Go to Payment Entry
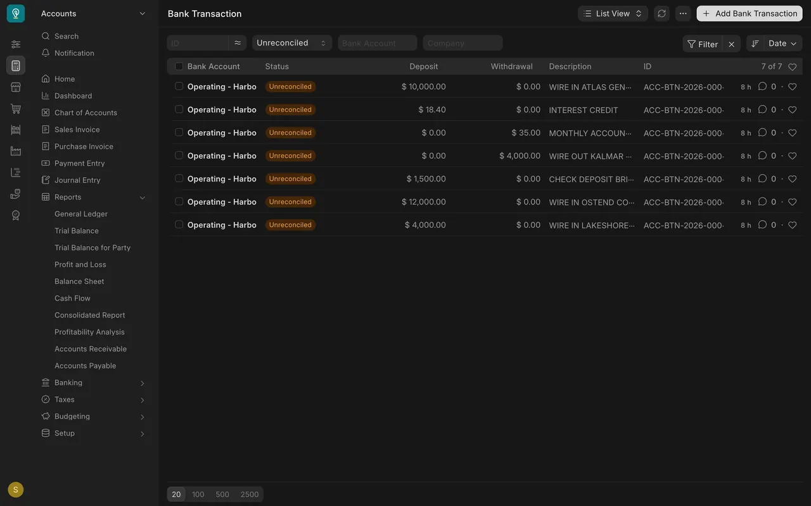 pos(80,163)
